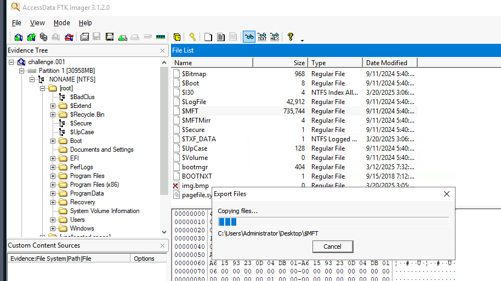Open the Mode menu

tap(61, 23)
